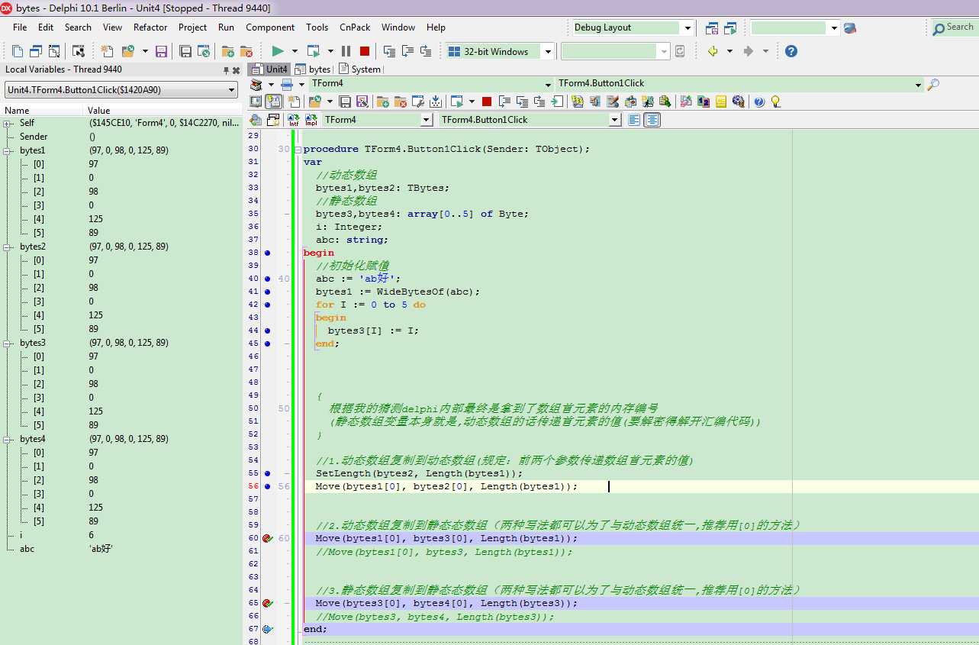Viewport: 979px width, 645px height.
Task: Click the empty combo next to Debug Layout
Action: tap(794, 28)
